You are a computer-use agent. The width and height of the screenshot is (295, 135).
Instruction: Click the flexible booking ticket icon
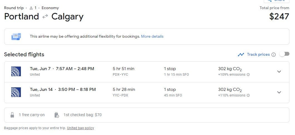pos(16,36)
